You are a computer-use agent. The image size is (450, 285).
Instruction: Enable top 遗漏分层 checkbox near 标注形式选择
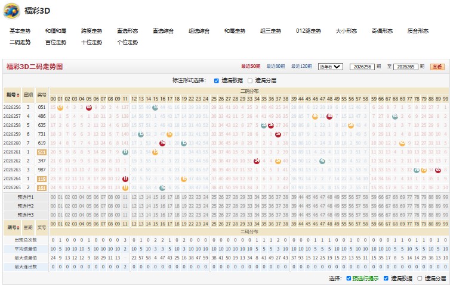point(250,81)
